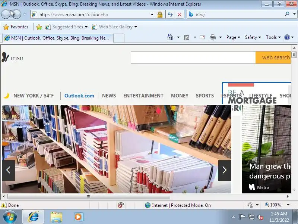Open the search provider dropdown arrow
Viewport: 298px width, 224px height.
coord(294,14)
